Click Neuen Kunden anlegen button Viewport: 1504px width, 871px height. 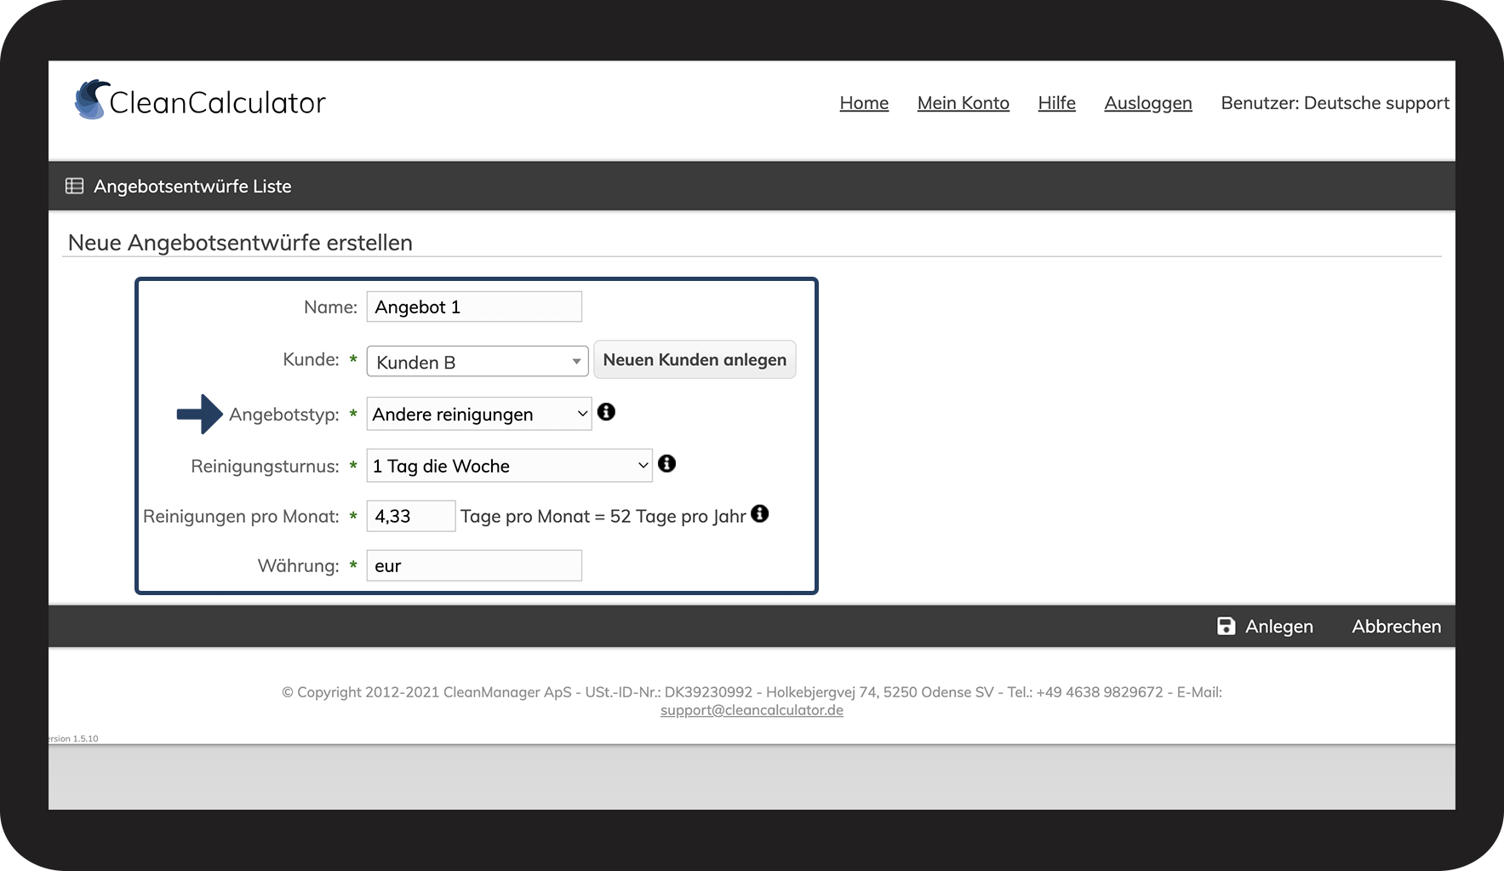[x=695, y=359]
